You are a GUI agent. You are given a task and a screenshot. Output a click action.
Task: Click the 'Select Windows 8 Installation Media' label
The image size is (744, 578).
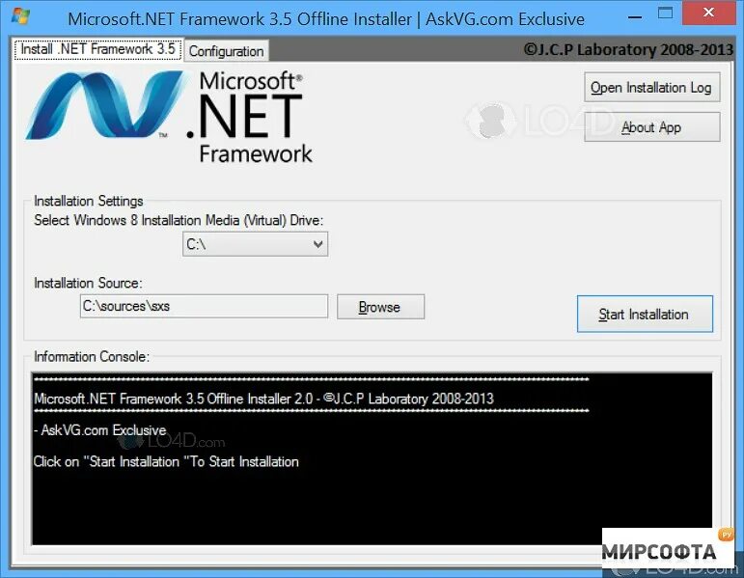click(x=179, y=220)
